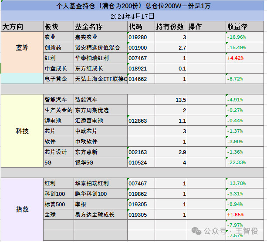Click the return value -7.97%
Viewport: 267px width, 242px height.
(x=245, y=225)
